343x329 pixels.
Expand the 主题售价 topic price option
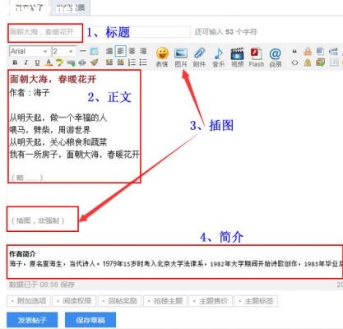point(211,301)
